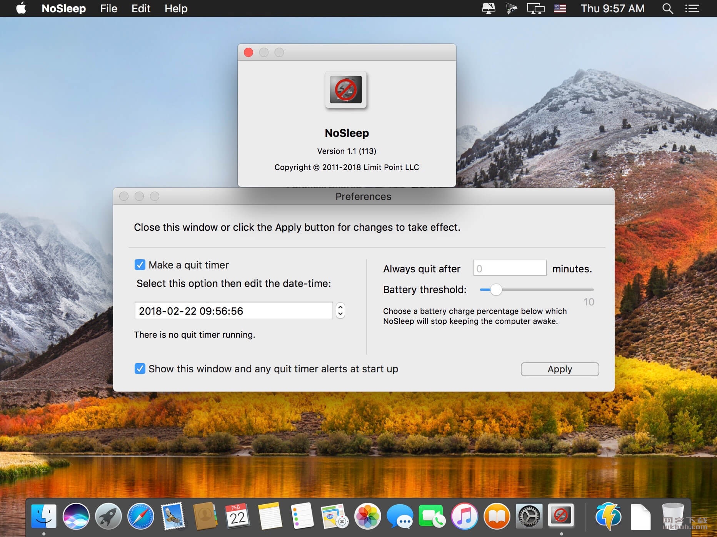717x537 pixels.
Task: Open the blank document icon in dock
Action: point(640,516)
